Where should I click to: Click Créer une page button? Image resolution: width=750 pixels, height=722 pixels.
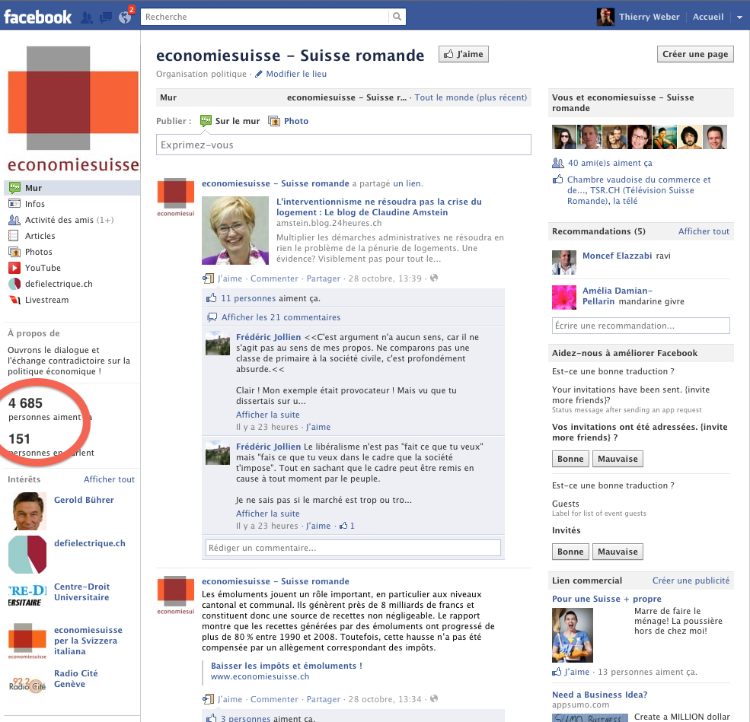[x=695, y=55]
